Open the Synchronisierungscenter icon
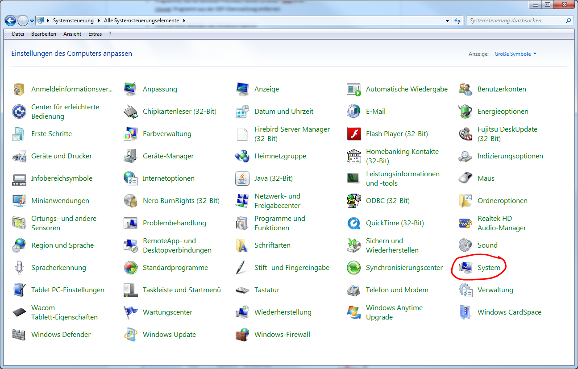 [x=354, y=268]
